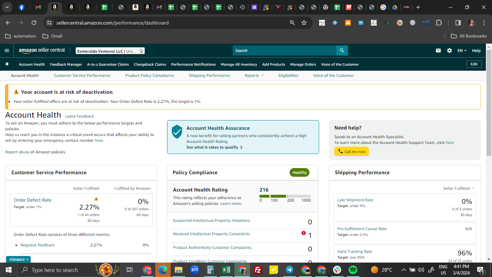Click the Report abuse link

(x=17, y=152)
